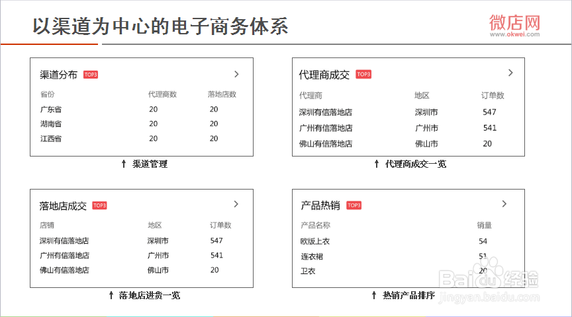Click value 547 in 代理商成交 card

489,112
